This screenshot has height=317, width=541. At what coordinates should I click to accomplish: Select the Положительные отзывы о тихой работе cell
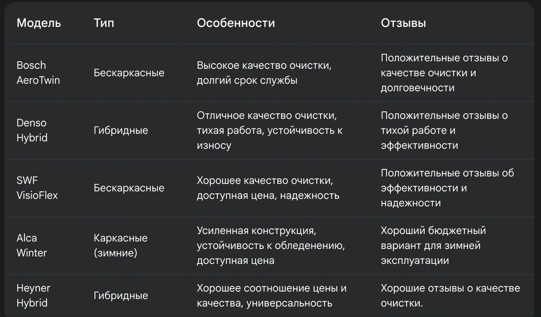coord(445,131)
